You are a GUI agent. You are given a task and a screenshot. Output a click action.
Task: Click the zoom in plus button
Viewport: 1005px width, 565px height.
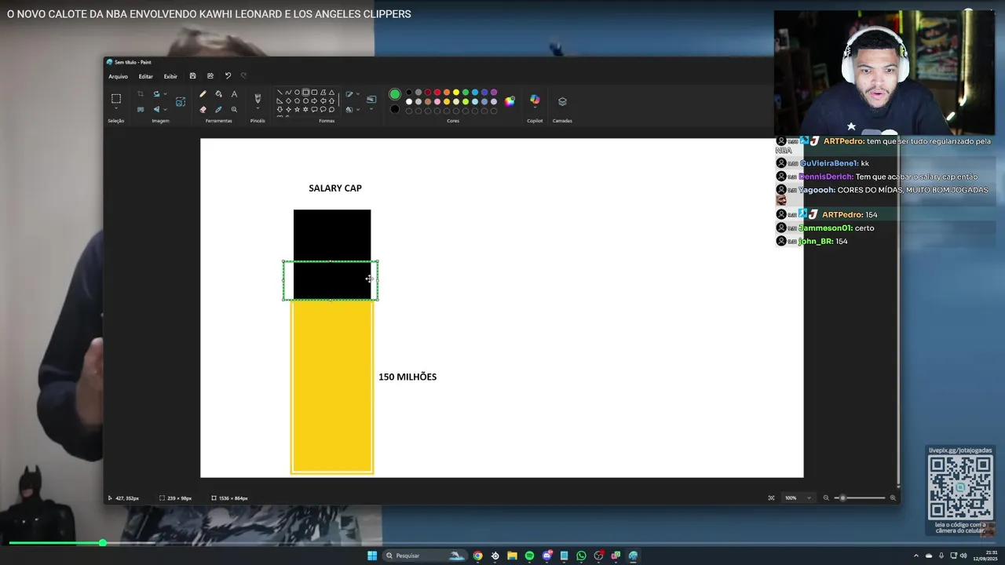click(893, 498)
